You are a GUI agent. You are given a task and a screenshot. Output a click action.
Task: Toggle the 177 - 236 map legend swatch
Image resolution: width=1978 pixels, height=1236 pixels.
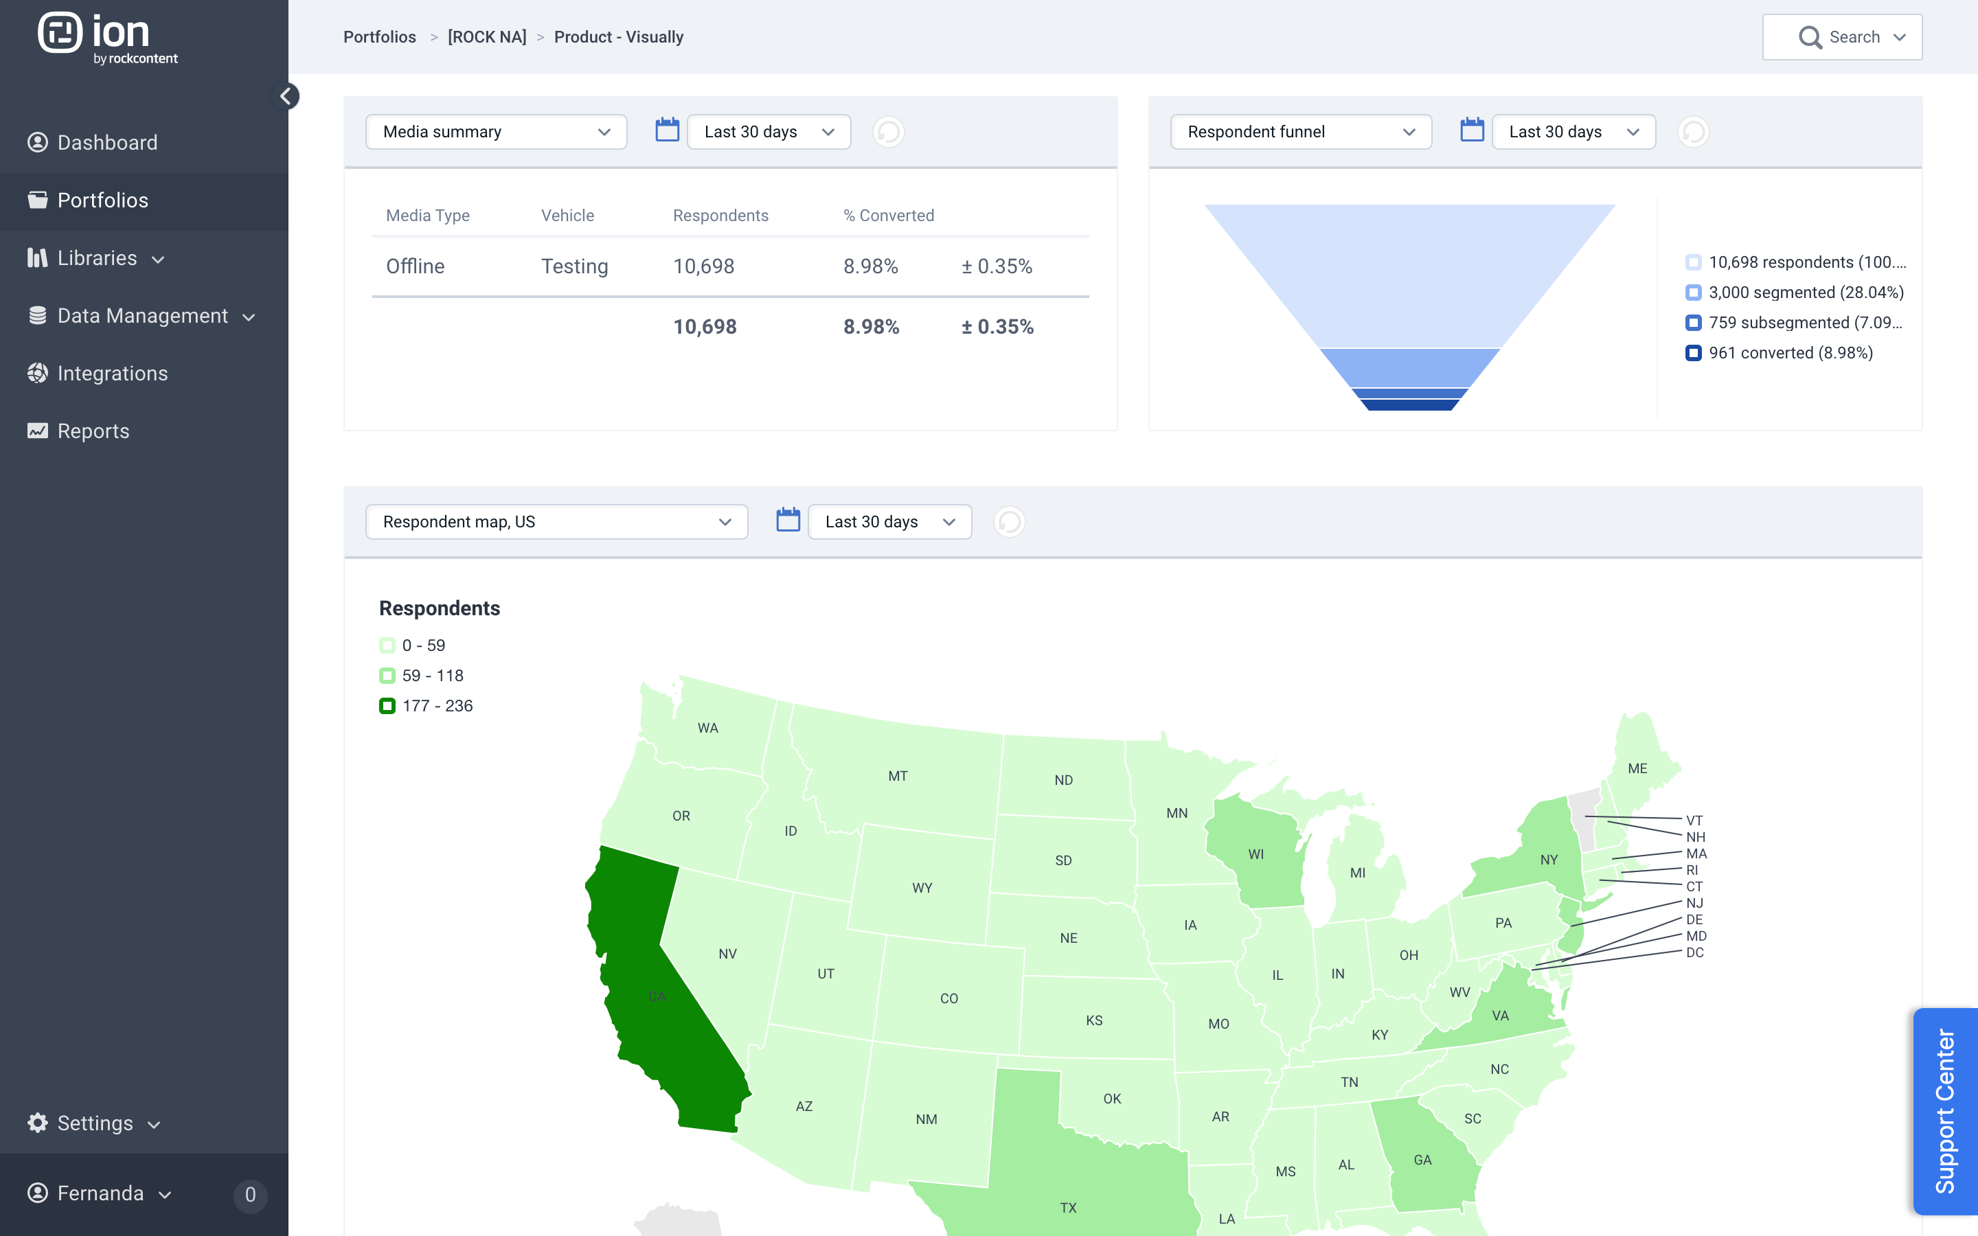(x=387, y=705)
